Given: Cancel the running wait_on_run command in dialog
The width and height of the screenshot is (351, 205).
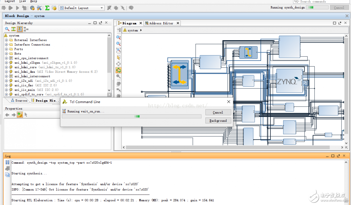Looking at the screenshot, I should (x=218, y=113).
